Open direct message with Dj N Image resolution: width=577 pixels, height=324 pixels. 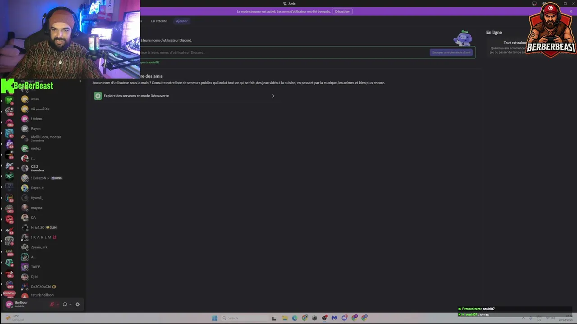point(50,277)
